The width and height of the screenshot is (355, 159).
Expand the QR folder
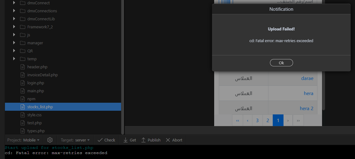pyautogui.click(x=14, y=51)
